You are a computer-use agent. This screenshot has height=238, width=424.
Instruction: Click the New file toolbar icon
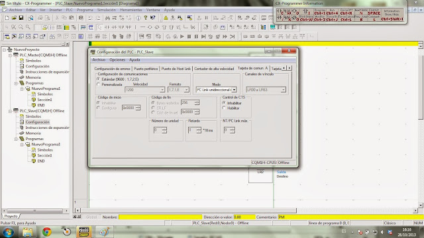pos(7,18)
